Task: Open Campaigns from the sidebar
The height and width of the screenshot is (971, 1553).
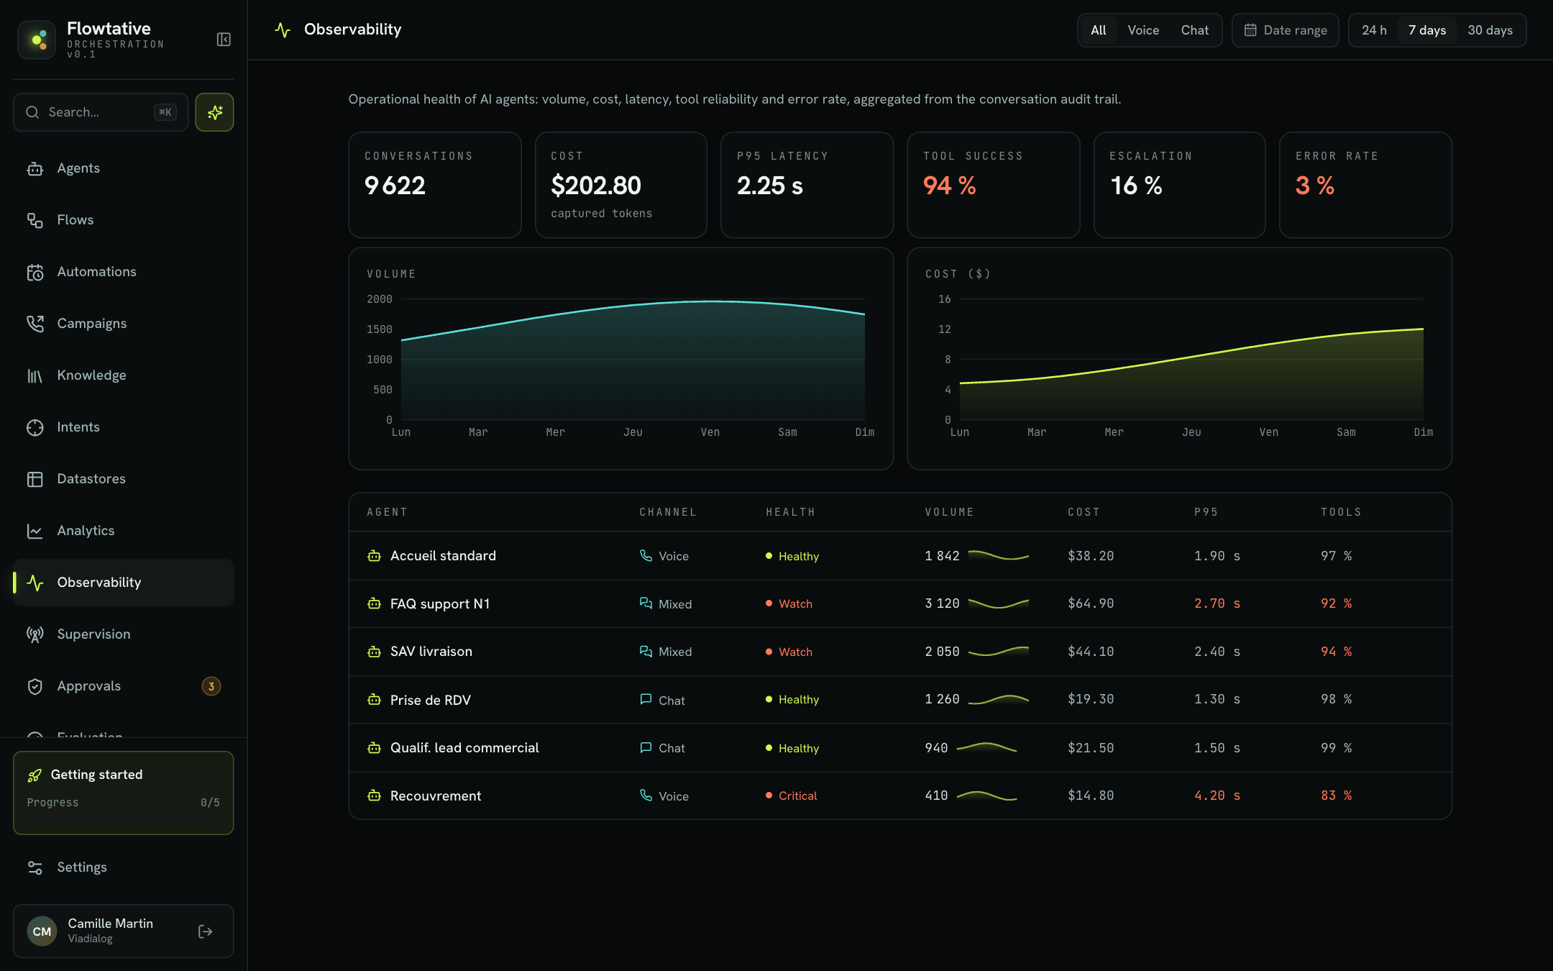Action: pyautogui.click(x=123, y=324)
